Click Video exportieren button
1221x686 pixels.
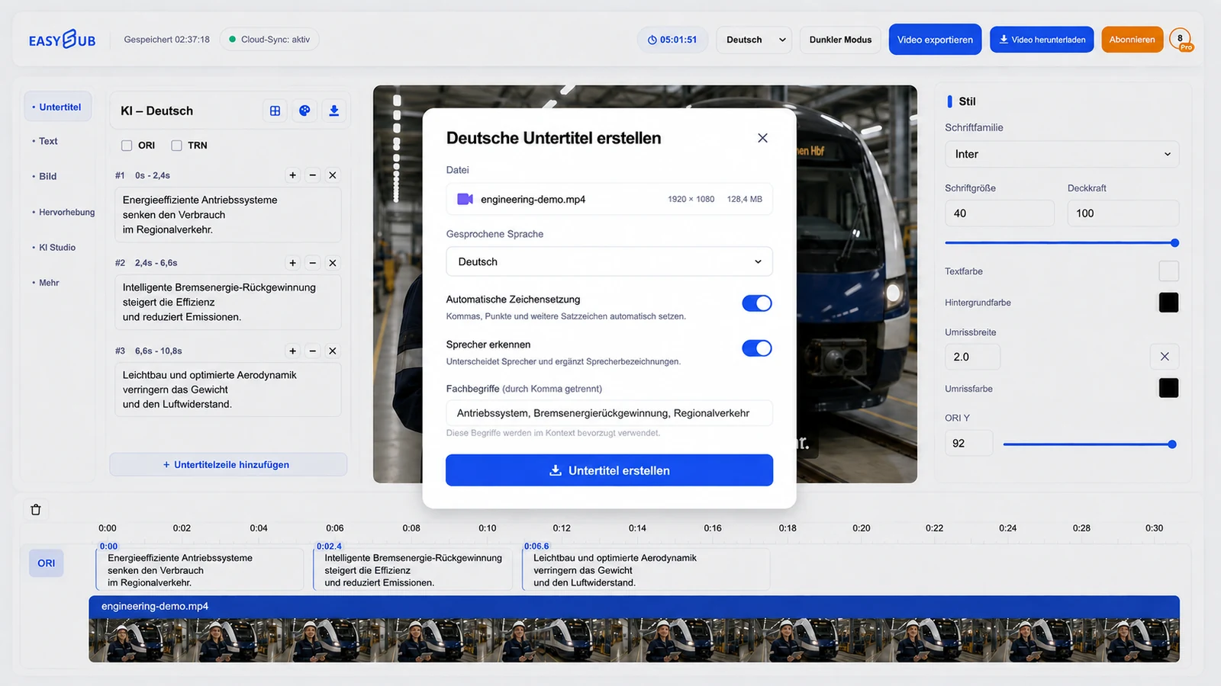pos(935,40)
